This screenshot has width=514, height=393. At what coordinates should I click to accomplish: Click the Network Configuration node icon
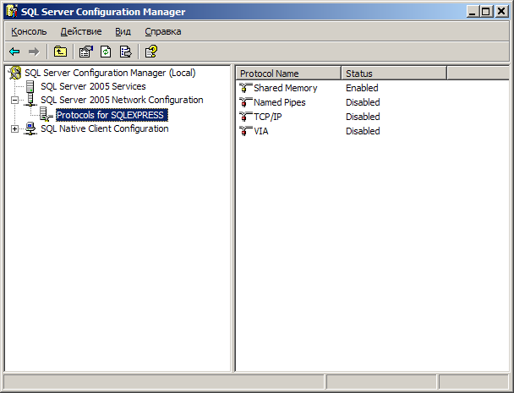[x=30, y=100]
